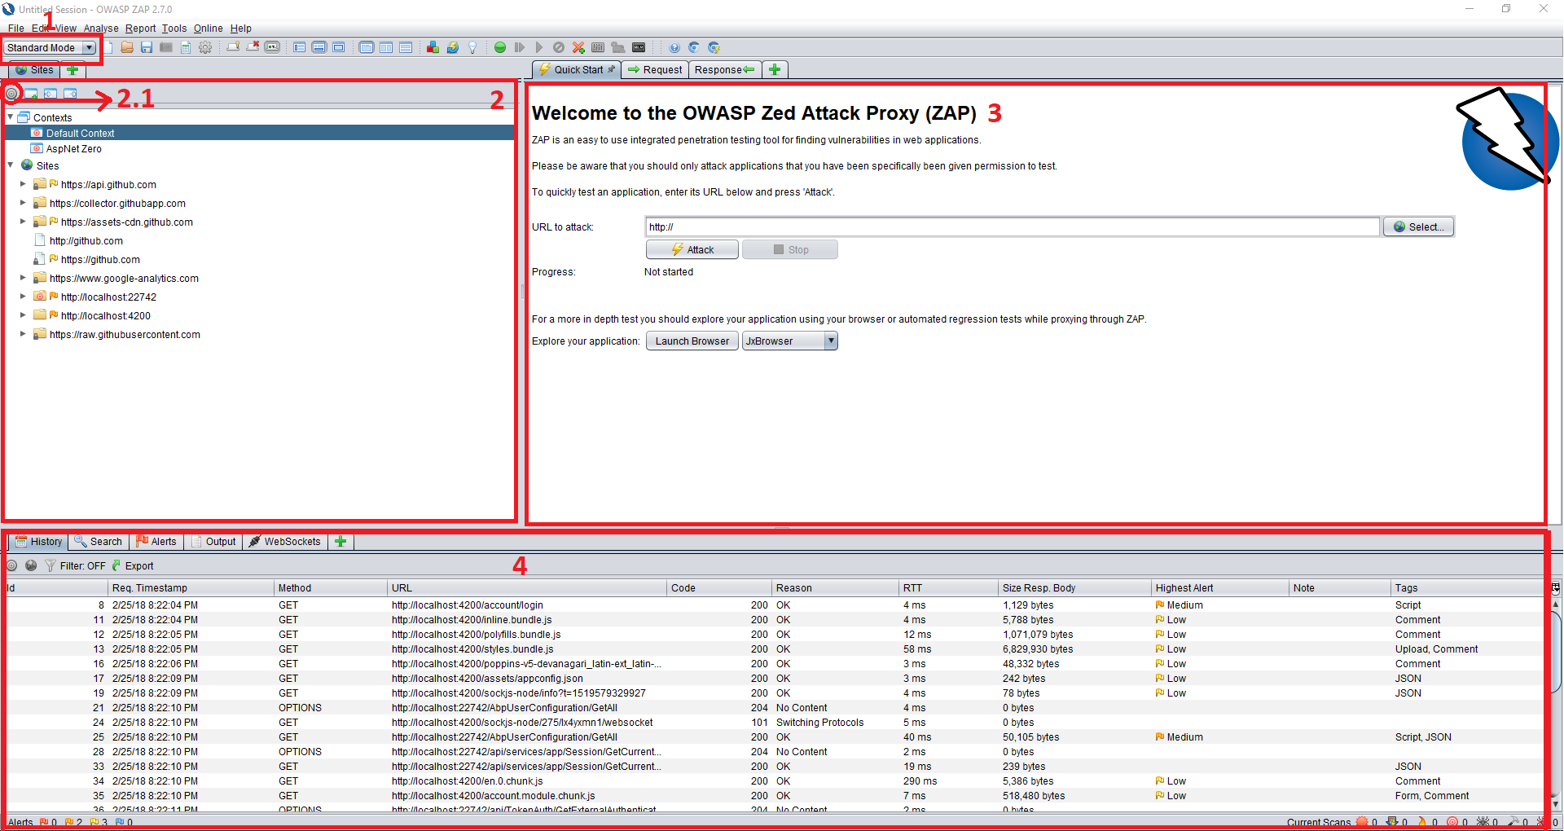This screenshot has height=831, width=1564.
Task: Expand https://raw.githubusercontent.com node
Action: tap(23, 334)
